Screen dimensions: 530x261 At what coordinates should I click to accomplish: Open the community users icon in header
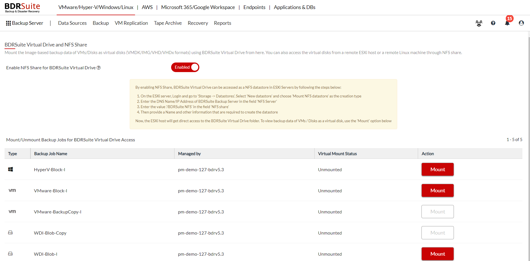(x=479, y=23)
